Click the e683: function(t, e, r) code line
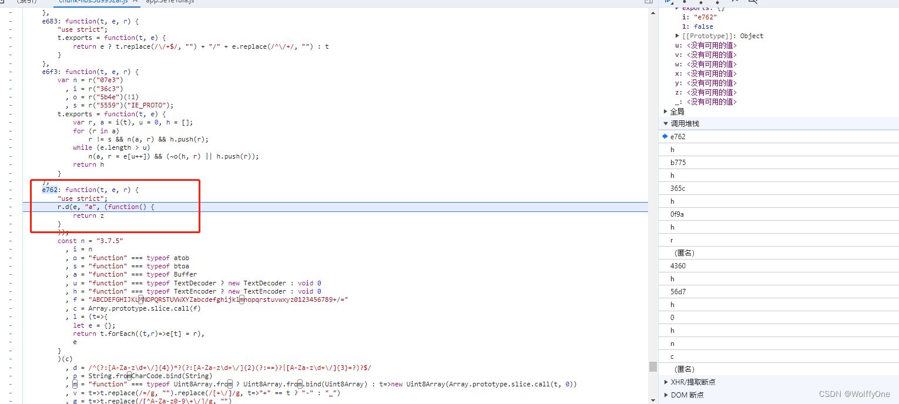899x404 pixels. point(90,21)
